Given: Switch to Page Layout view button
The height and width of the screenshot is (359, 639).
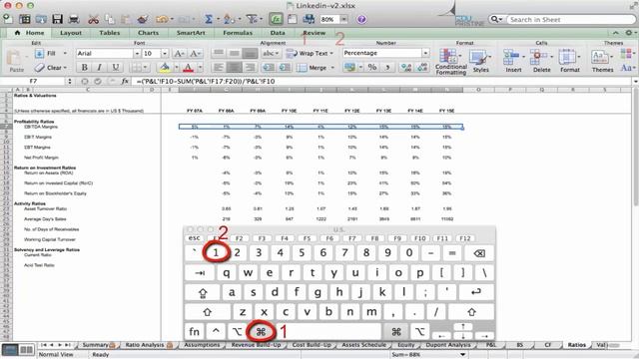Looking at the screenshot, I should click(x=27, y=350).
